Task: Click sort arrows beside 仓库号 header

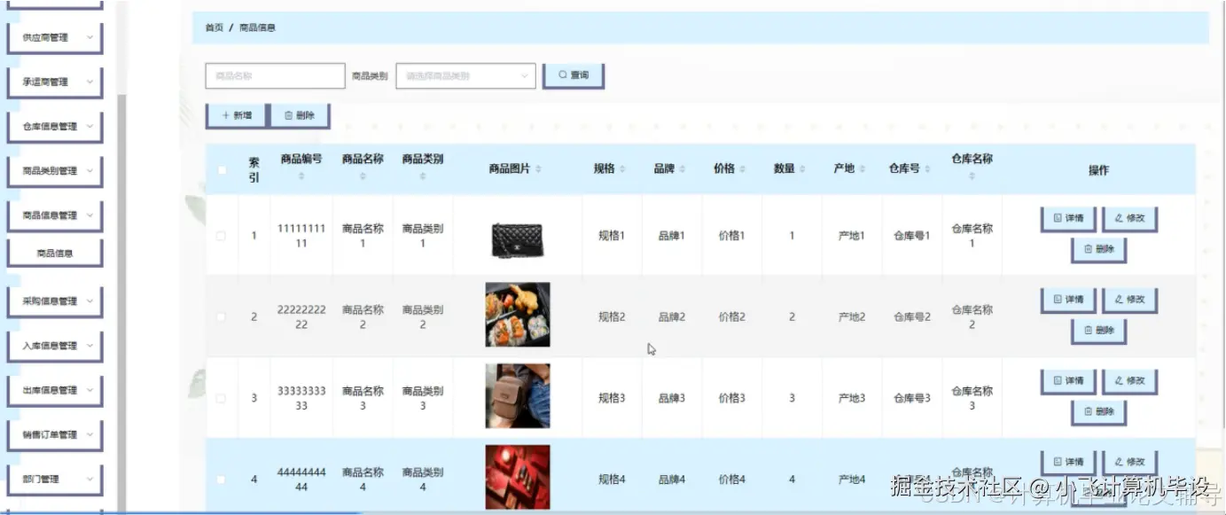Action: tap(928, 169)
